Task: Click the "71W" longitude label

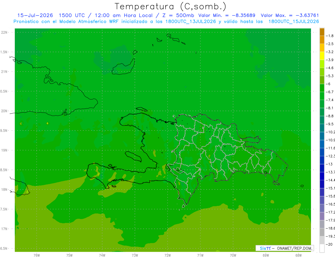Action: click(x=200, y=255)
